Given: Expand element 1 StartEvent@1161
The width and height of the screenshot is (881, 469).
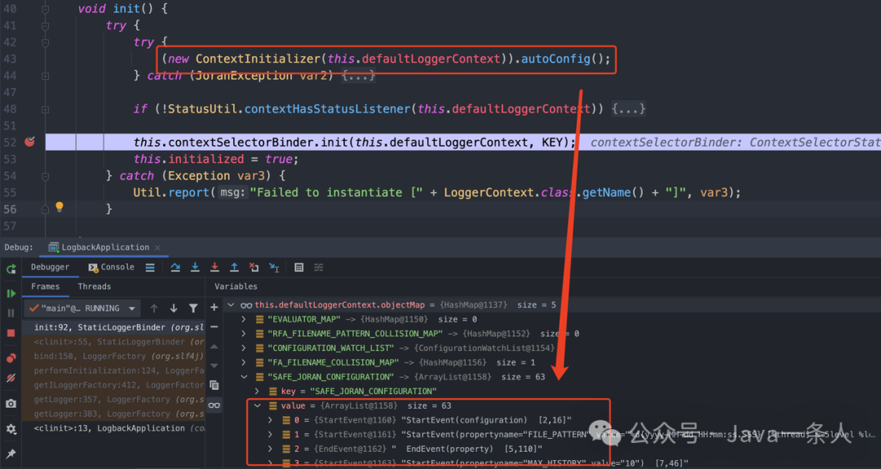Looking at the screenshot, I should (270, 435).
